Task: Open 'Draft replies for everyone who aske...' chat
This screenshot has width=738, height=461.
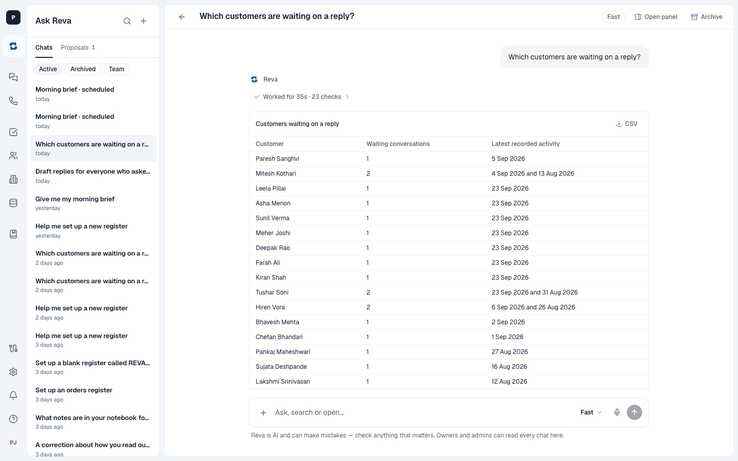Action: pyautogui.click(x=93, y=176)
